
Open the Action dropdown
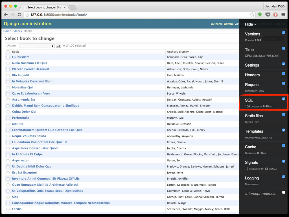click(x=37, y=46)
